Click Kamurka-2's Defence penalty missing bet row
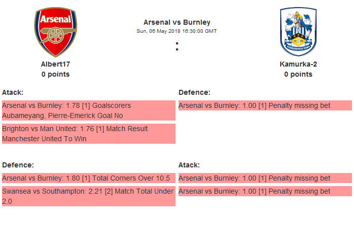The height and width of the screenshot is (232, 354). click(265, 105)
